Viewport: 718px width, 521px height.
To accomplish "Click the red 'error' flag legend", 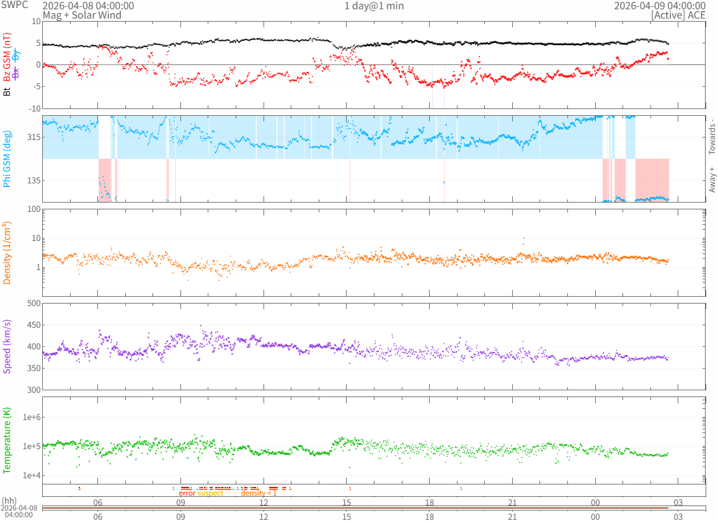I will click(187, 493).
